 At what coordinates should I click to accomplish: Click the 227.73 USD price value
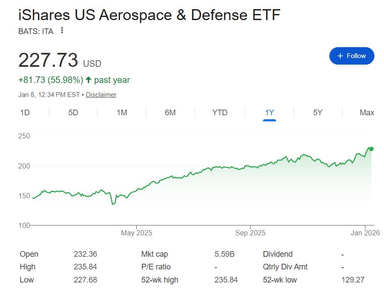[48, 60]
